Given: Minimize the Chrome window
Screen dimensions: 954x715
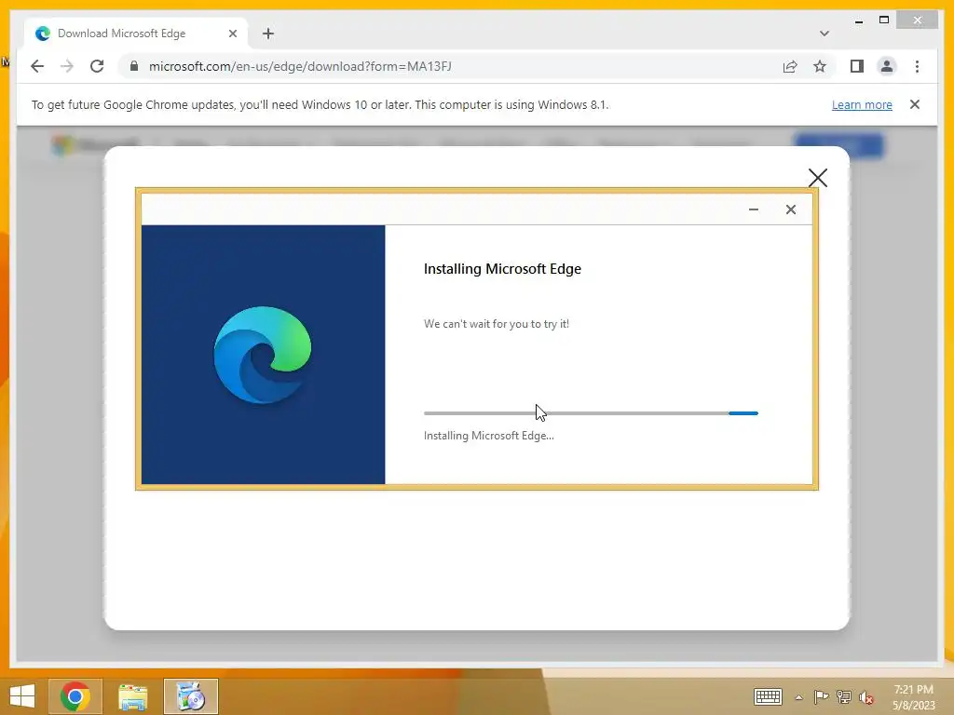Looking at the screenshot, I should tap(858, 20).
